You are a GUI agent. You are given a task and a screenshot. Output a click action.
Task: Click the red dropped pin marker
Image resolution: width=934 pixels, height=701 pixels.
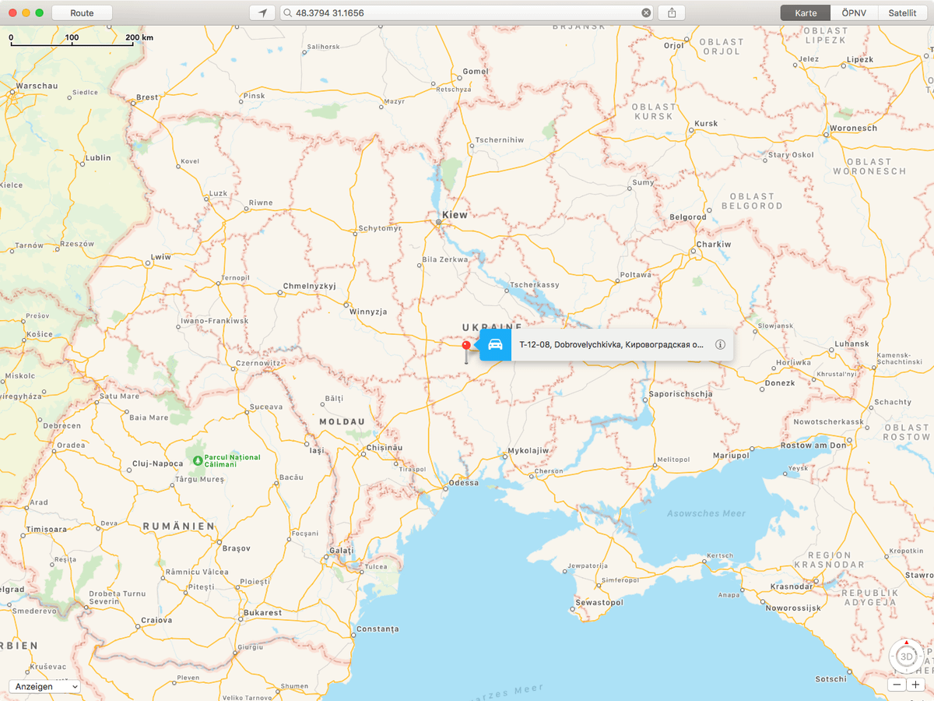click(x=466, y=347)
